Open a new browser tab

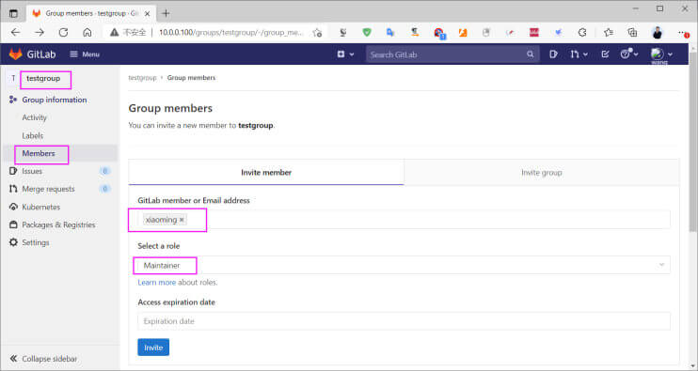click(167, 13)
